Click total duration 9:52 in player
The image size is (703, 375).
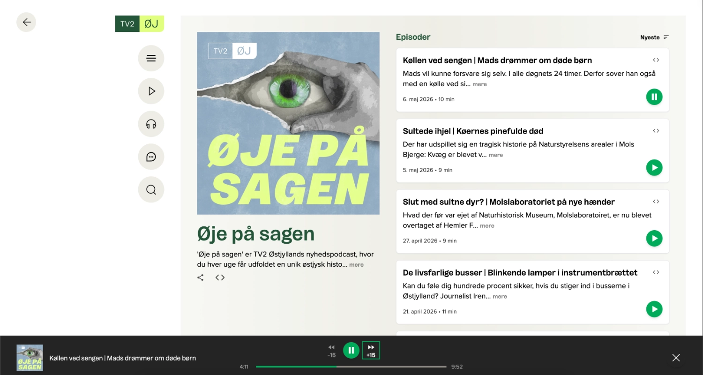(457, 367)
